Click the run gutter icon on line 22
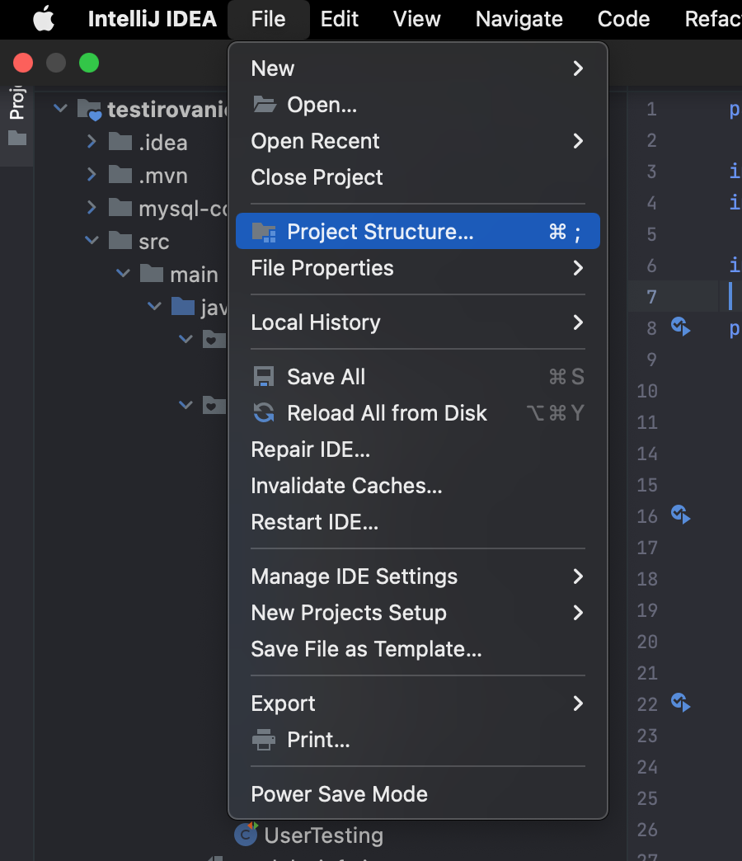742x861 pixels. pyautogui.click(x=680, y=703)
